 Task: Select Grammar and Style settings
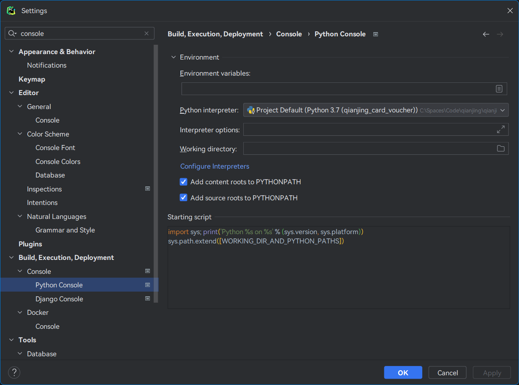[65, 230]
